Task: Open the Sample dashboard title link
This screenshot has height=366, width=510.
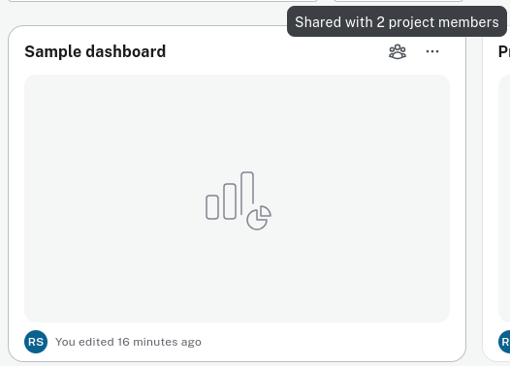Action: click(x=95, y=51)
